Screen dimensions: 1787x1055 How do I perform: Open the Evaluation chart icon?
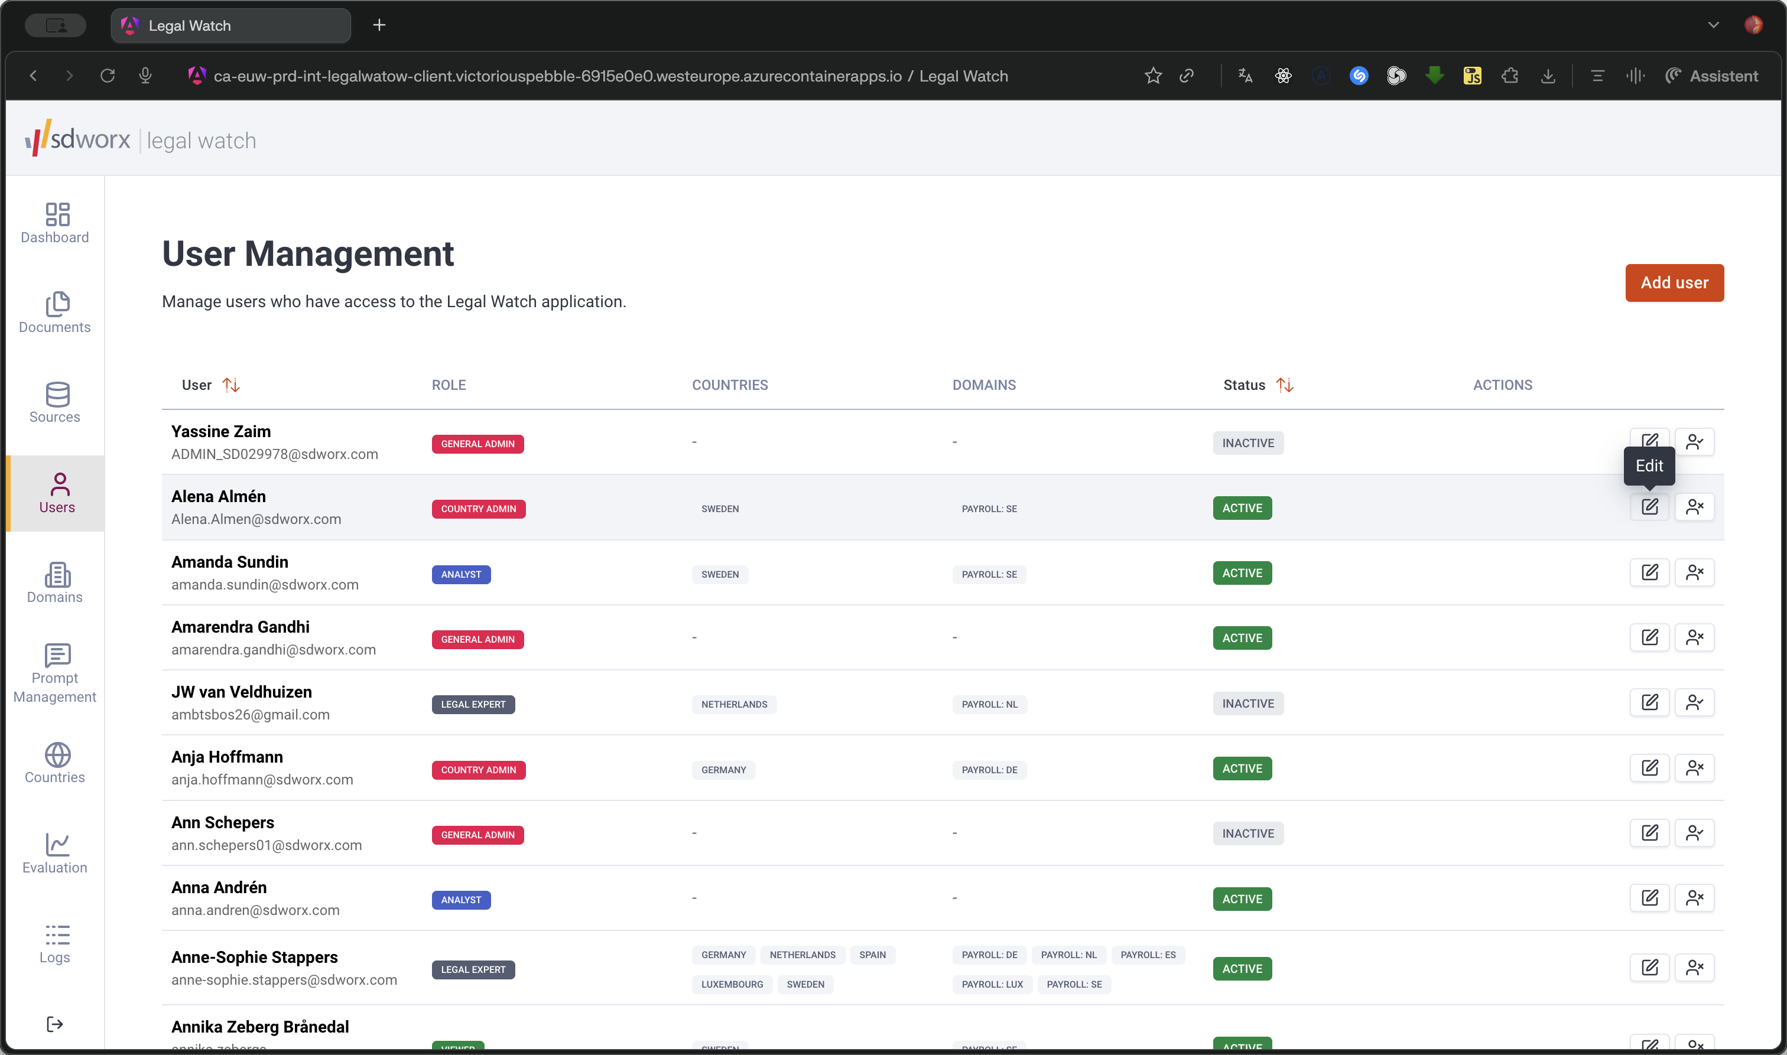pyautogui.click(x=57, y=845)
